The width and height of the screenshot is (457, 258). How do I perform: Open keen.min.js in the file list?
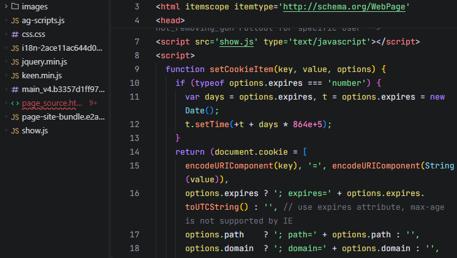tap(41, 76)
